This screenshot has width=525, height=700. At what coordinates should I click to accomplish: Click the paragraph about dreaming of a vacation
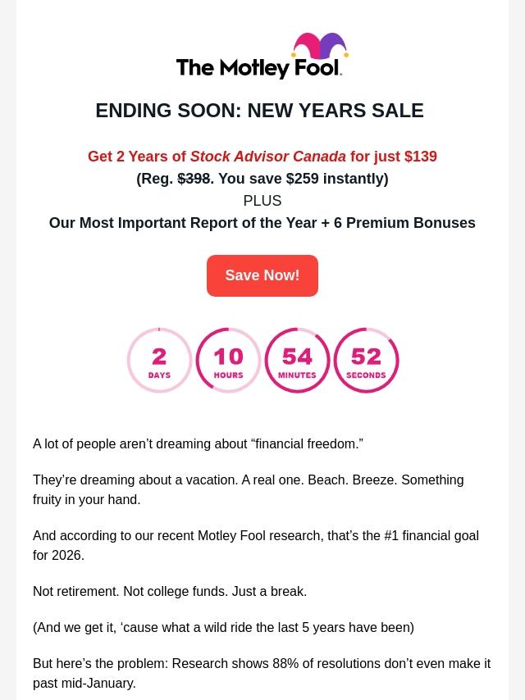coord(248,489)
